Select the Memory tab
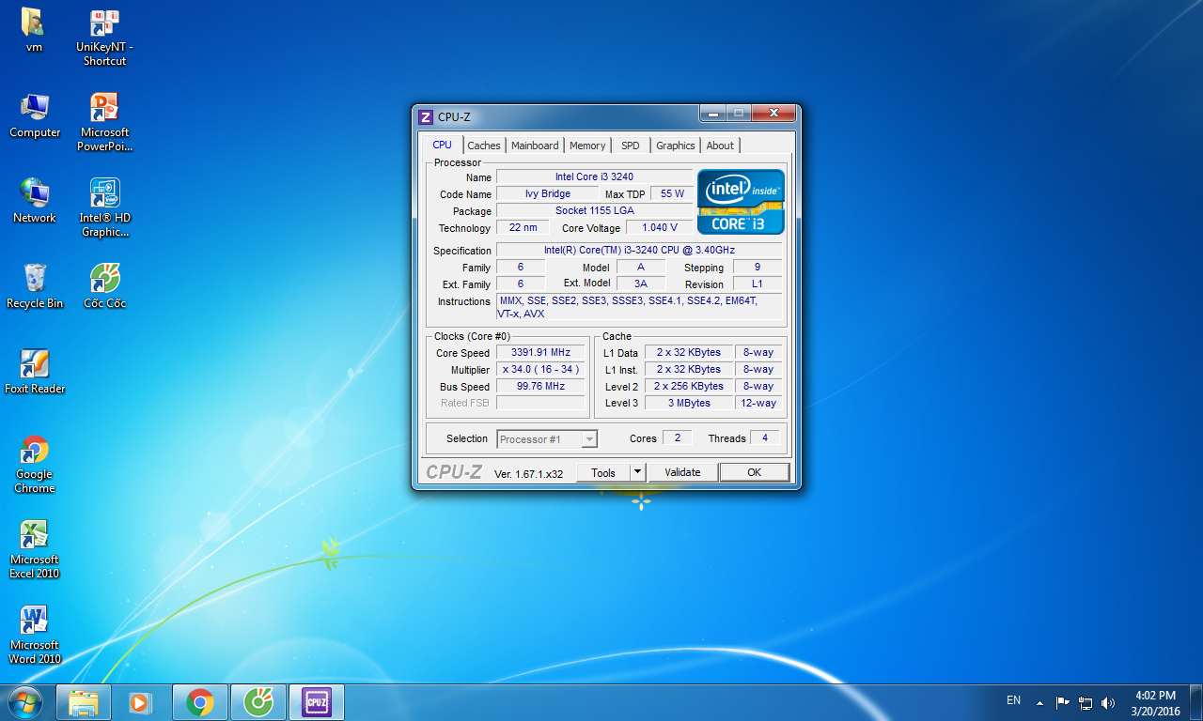 (x=587, y=146)
